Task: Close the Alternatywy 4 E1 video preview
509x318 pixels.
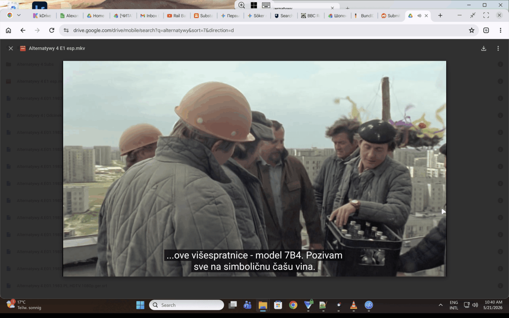Action: pos(11,48)
